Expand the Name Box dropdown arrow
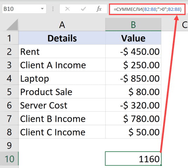This screenshot has height=168, width=188. point(42,9)
